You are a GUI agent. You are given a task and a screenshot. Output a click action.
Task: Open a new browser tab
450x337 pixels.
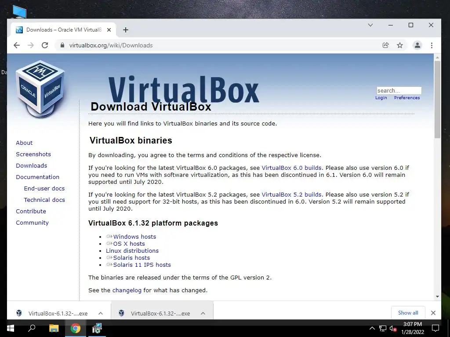pos(126,30)
